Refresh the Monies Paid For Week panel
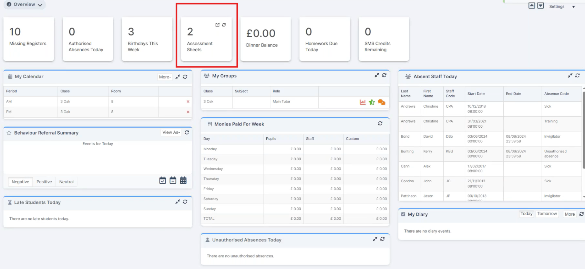585x269 pixels. pos(380,123)
